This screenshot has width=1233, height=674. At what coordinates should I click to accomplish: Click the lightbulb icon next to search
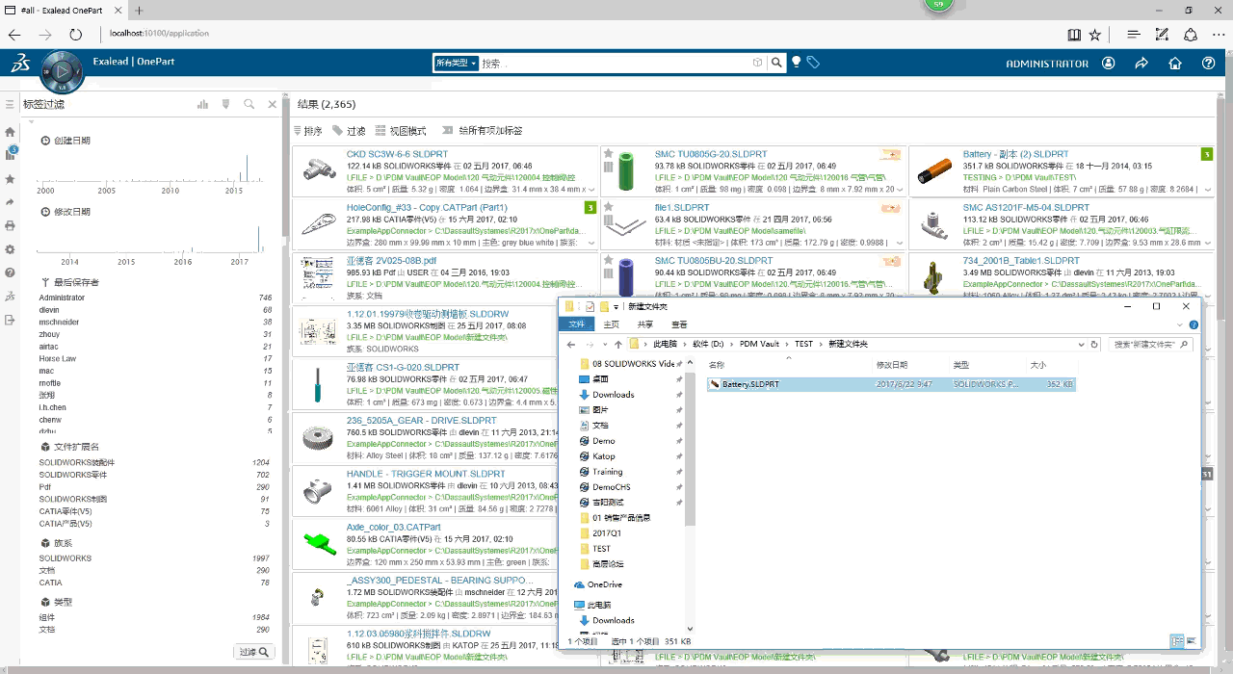(797, 63)
